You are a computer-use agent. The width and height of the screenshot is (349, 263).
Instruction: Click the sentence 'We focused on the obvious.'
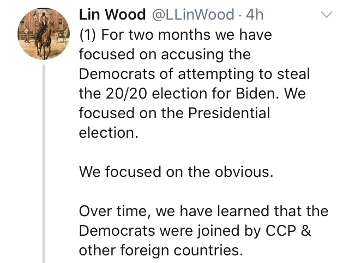176,172
